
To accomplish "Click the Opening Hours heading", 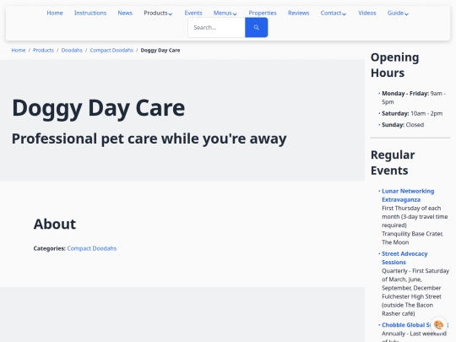I will coord(394,65).
